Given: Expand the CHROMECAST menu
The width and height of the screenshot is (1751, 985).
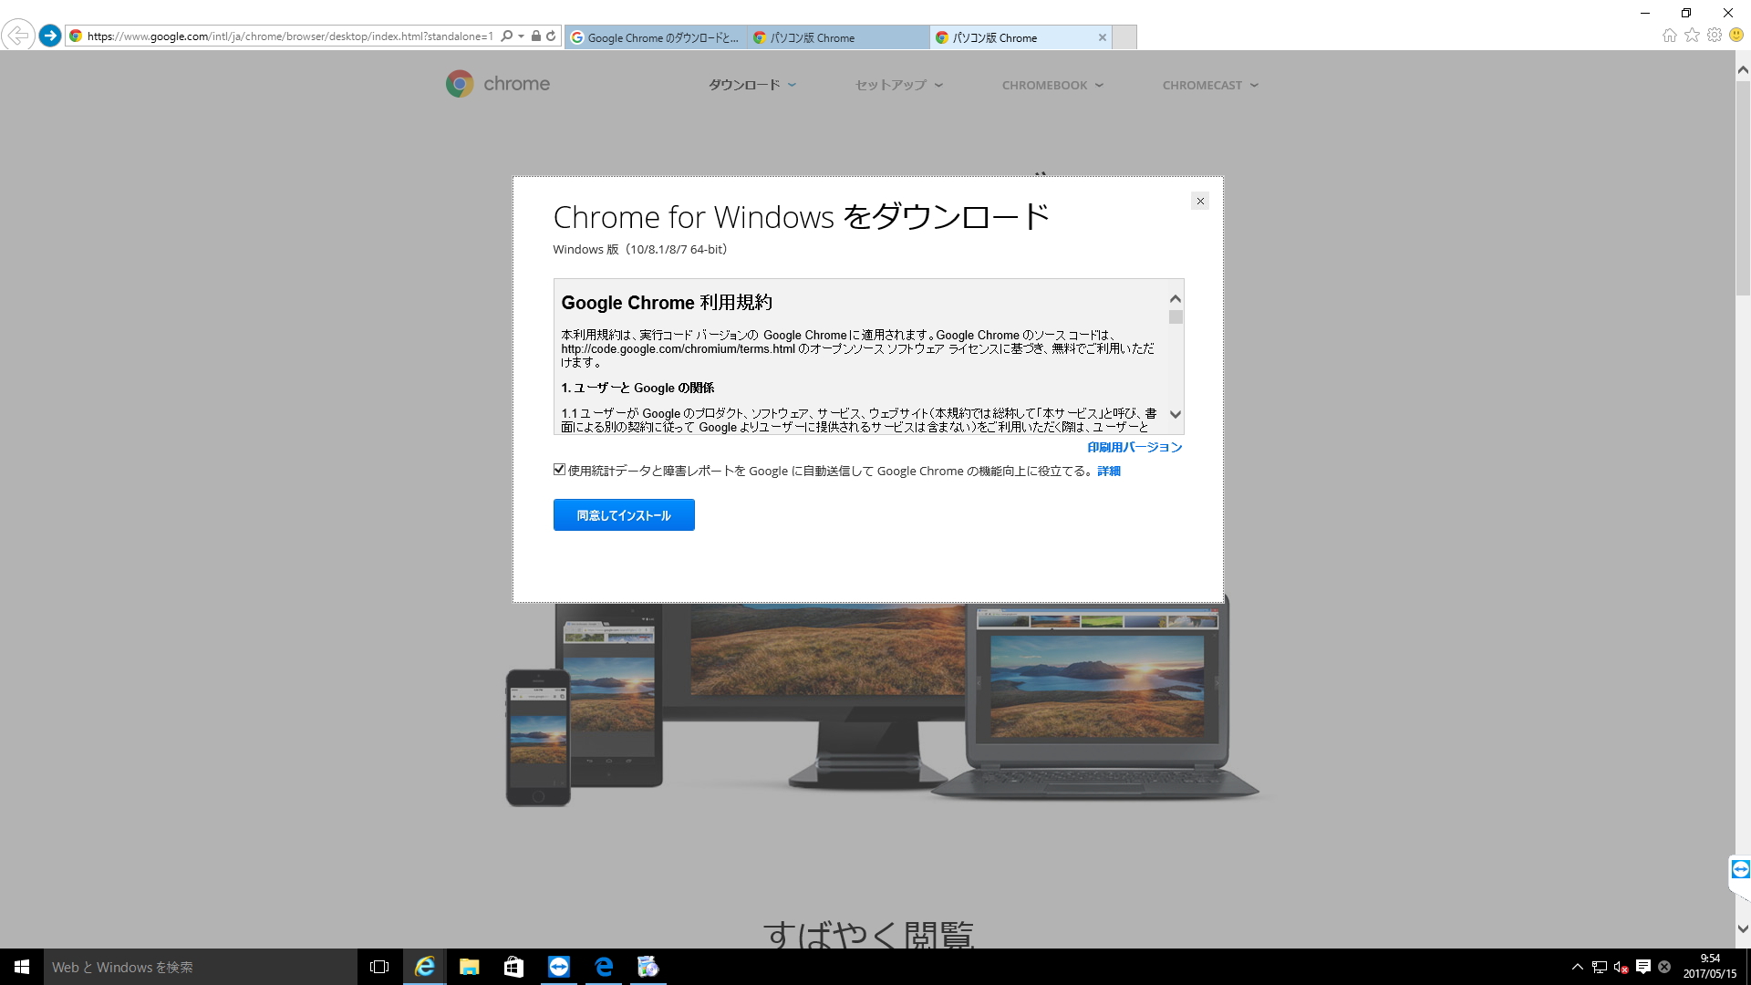Looking at the screenshot, I should coord(1210,85).
